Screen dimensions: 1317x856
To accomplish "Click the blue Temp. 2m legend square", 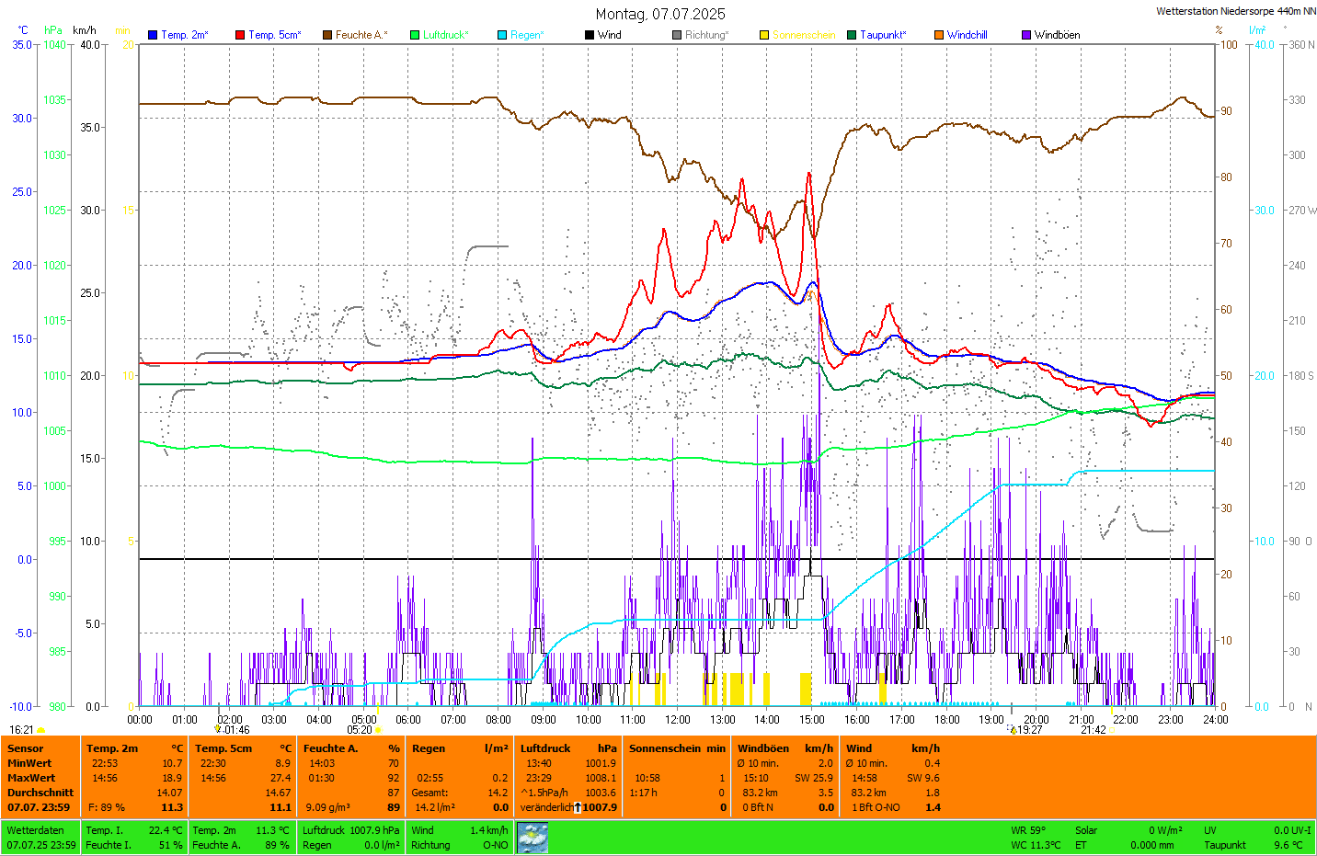I will [153, 35].
